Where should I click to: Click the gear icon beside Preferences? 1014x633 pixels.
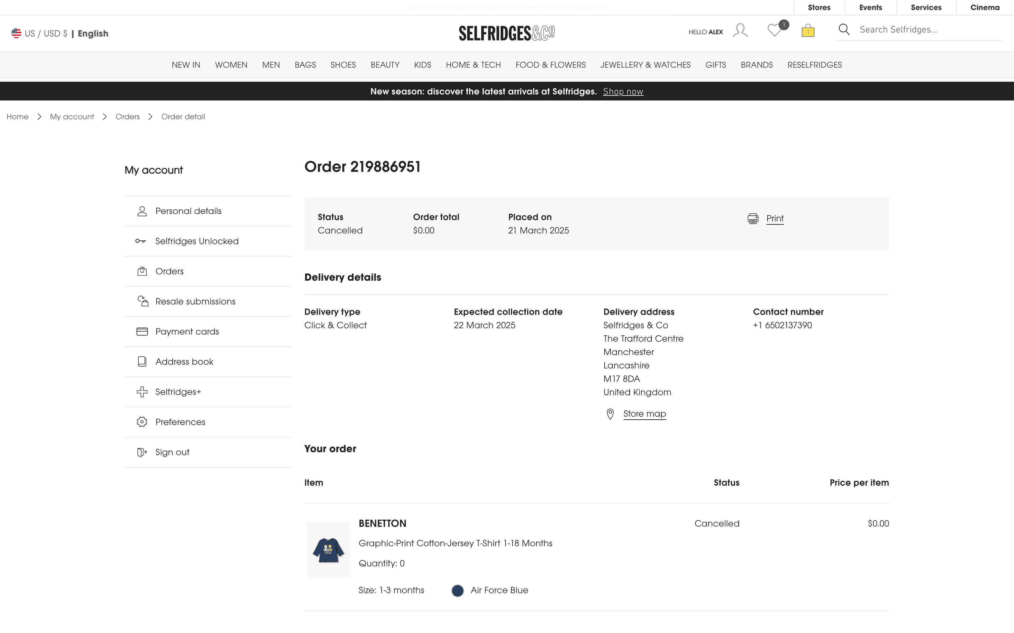click(142, 422)
